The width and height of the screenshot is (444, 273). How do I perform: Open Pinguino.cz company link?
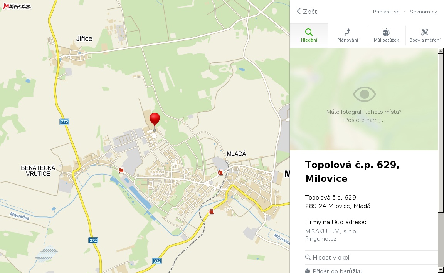tap(321, 239)
